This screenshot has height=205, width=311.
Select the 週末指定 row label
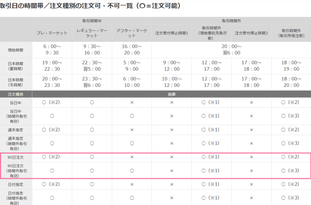(x=16, y=130)
